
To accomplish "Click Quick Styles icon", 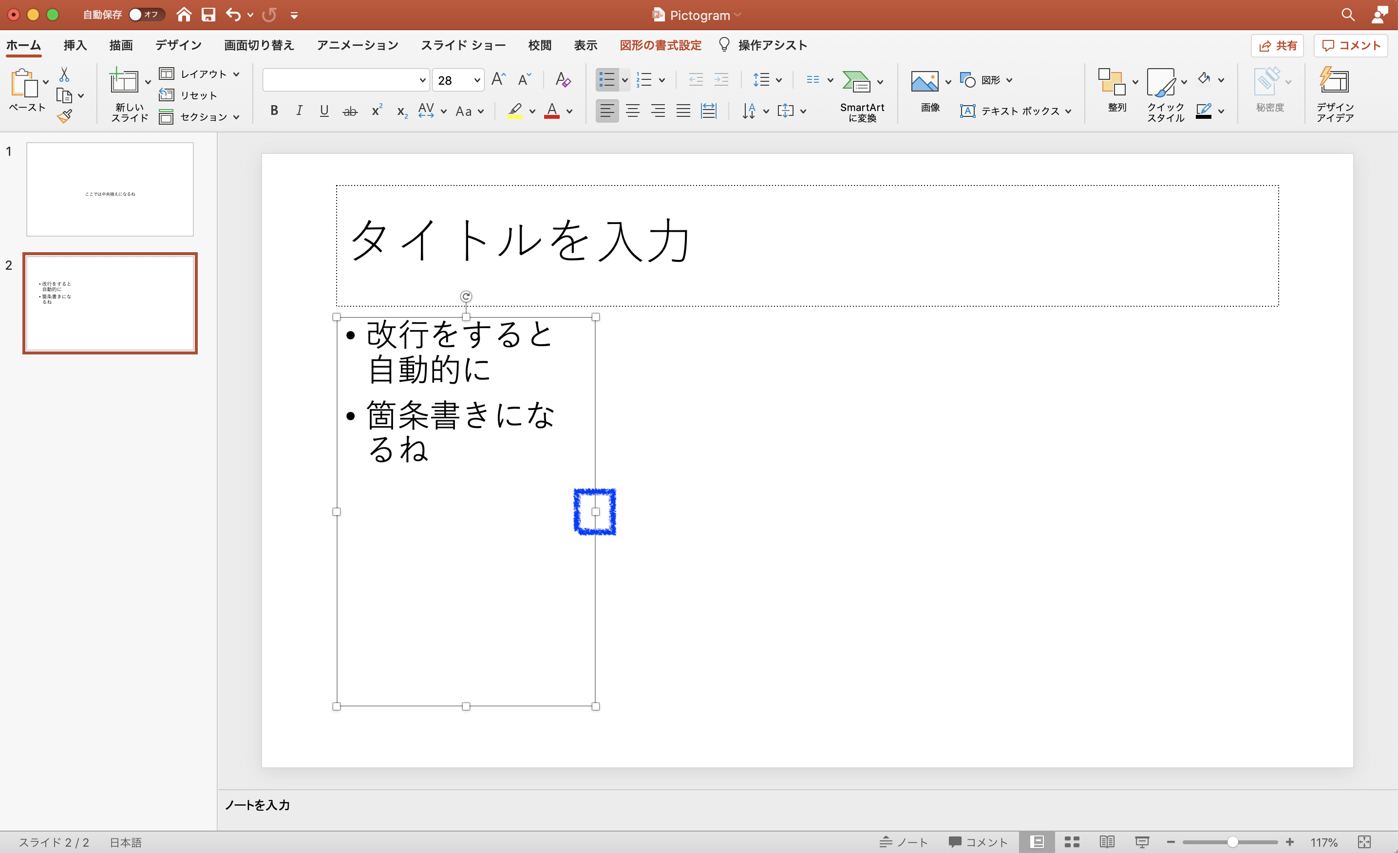I will [x=1161, y=83].
